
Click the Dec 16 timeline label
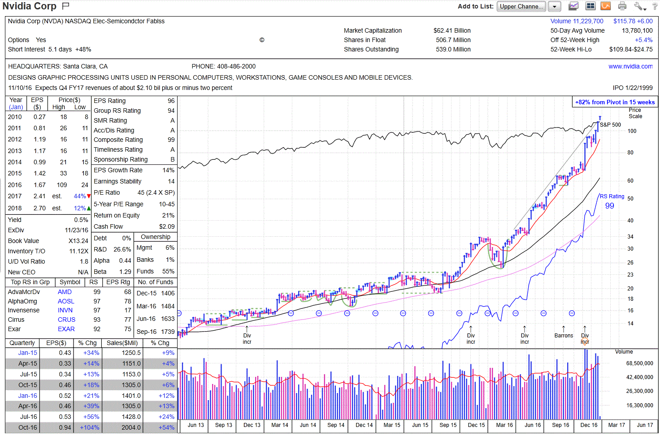tap(589, 425)
